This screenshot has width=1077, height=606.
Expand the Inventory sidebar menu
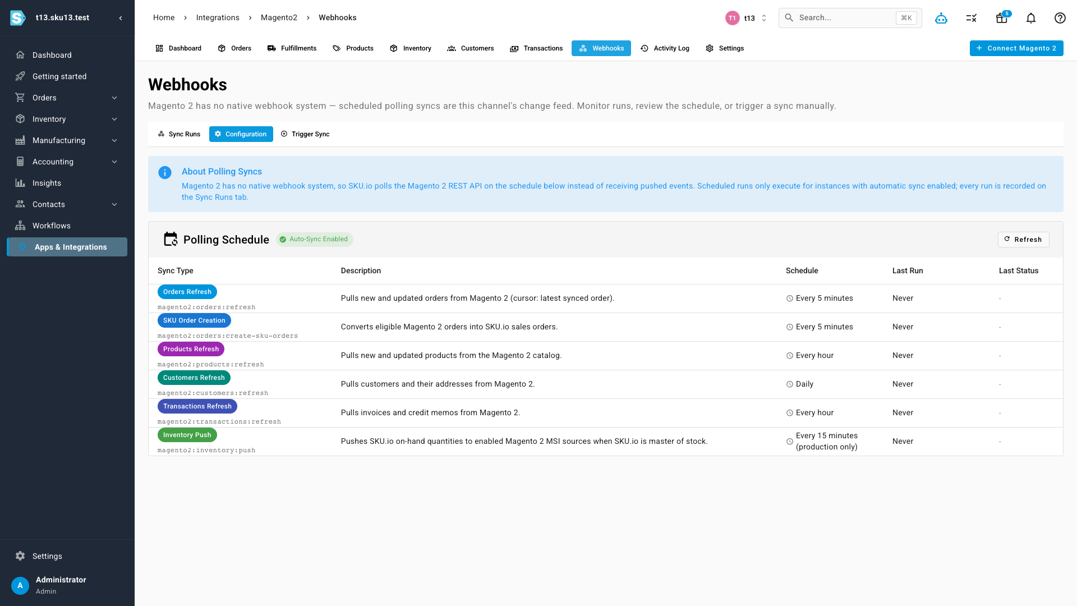114,119
